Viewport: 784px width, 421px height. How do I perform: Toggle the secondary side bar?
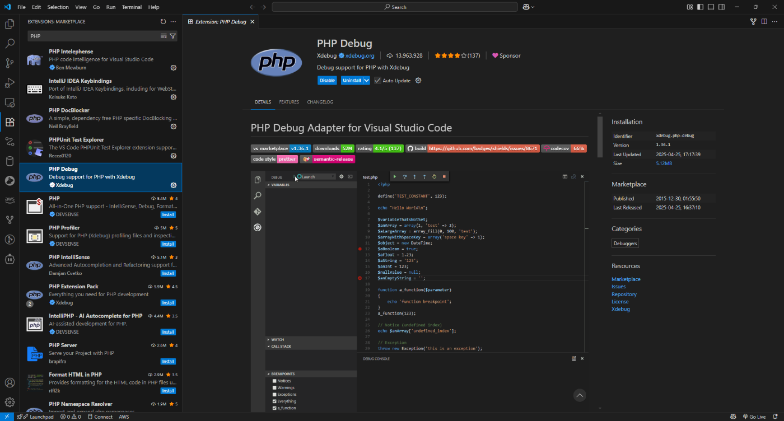click(x=721, y=7)
